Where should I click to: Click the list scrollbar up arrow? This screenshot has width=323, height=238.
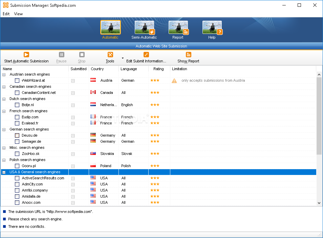click(319, 75)
